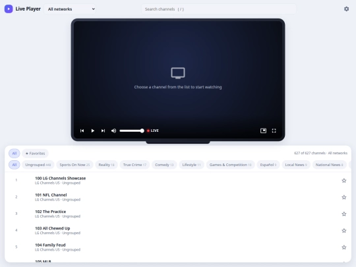Click Live Player title text
Image resolution: width=356 pixels, height=267 pixels.
28,9
